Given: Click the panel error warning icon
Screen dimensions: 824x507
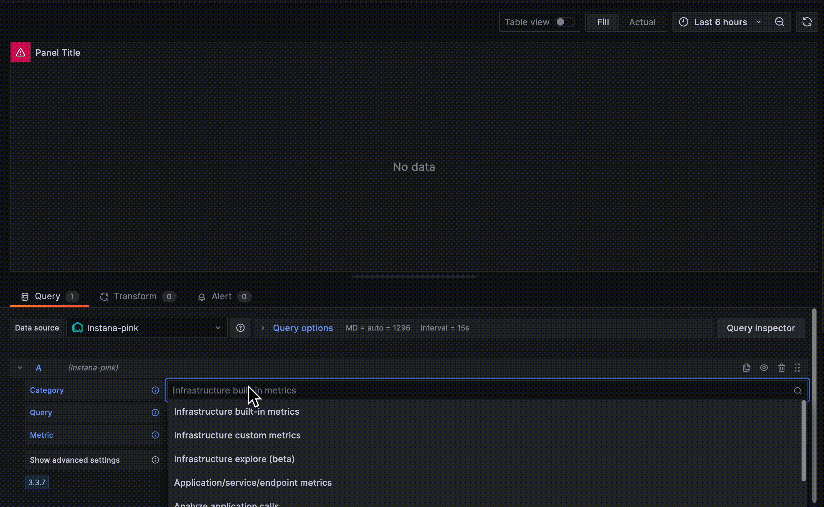Looking at the screenshot, I should click(x=21, y=53).
